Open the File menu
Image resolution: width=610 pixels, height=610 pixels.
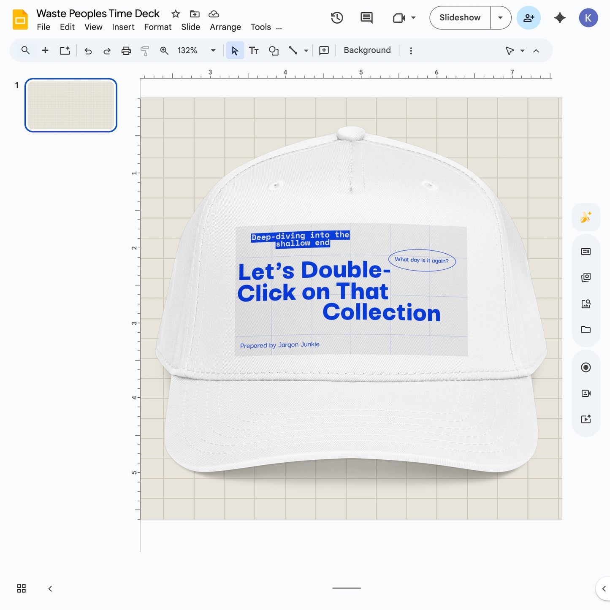pyautogui.click(x=43, y=27)
